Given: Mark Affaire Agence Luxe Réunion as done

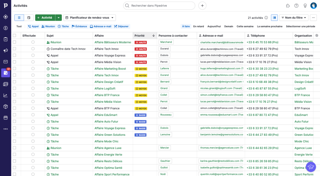Looking at the screenshot, I should coord(33,148).
